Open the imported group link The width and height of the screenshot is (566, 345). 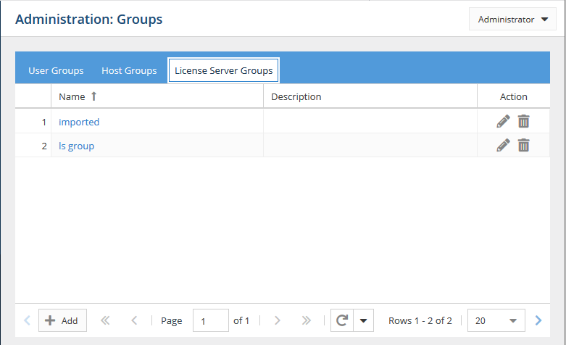point(79,122)
